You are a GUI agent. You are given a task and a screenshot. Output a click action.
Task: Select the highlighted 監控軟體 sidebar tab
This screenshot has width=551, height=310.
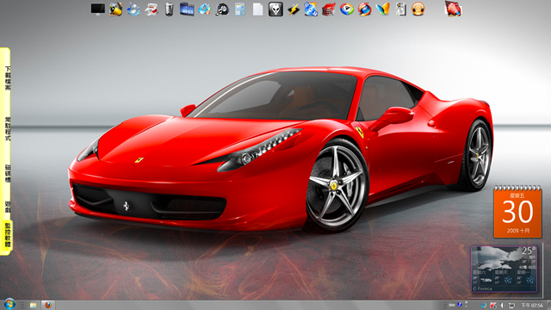click(x=8, y=234)
